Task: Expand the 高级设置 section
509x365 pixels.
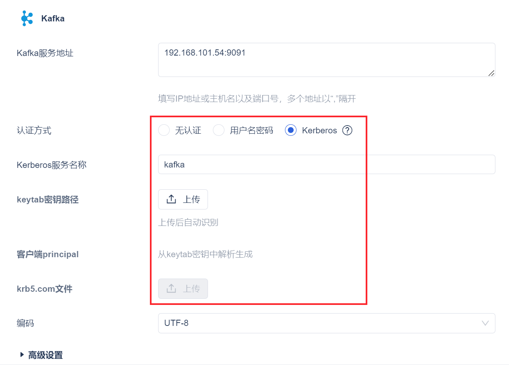Action: point(41,355)
